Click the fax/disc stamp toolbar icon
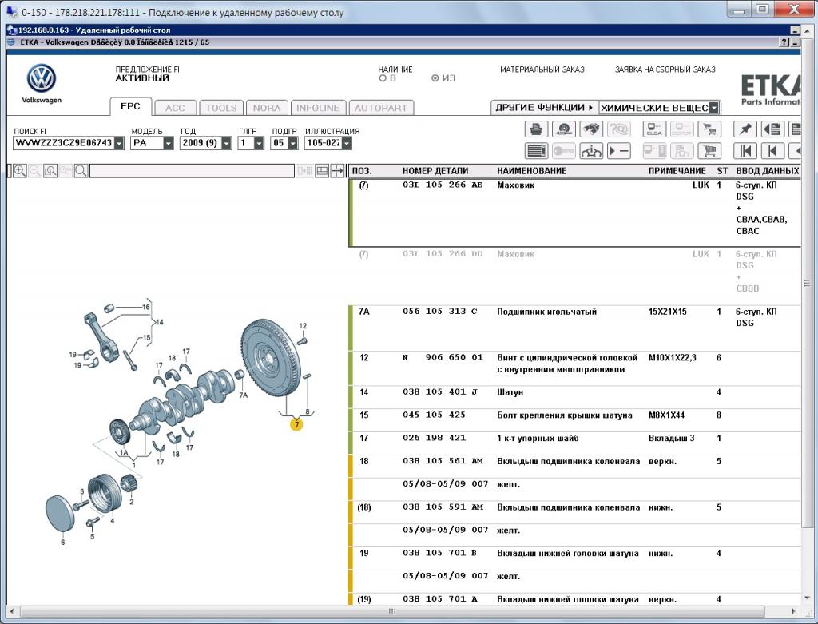This screenshot has width=818, height=624. 563,129
